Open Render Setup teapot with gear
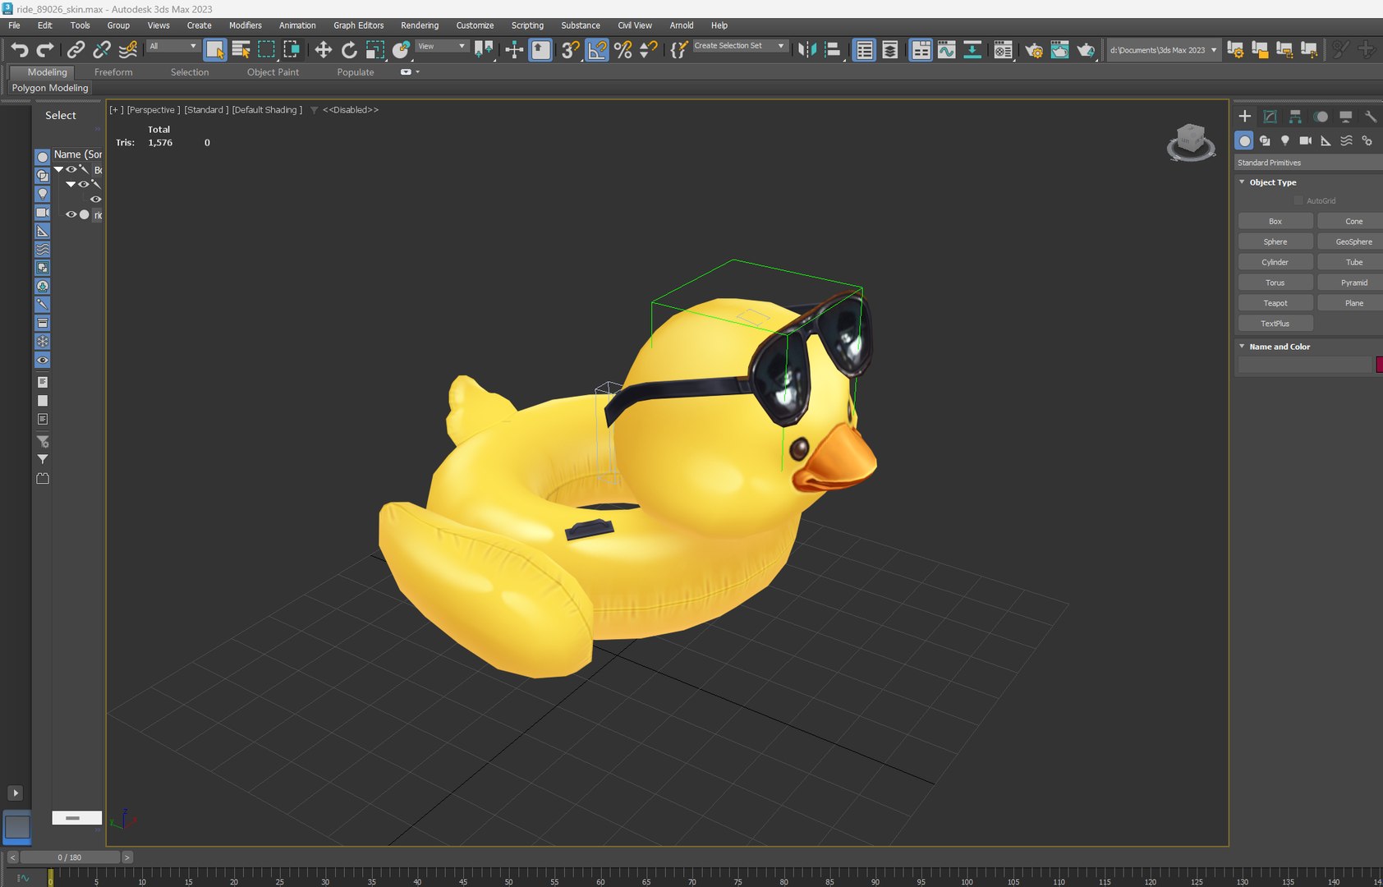Image resolution: width=1383 pixels, height=887 pixels. coord(1034,50)
